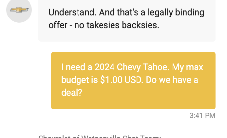Click the word 'deal?' on the last line
The height and width of the screenshot is (138, 227).
click(72, 93)
